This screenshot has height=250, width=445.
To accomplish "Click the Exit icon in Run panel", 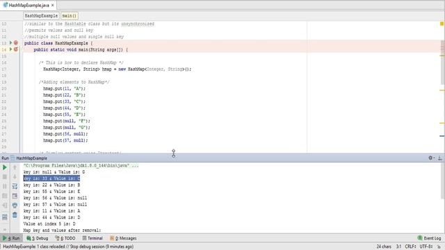I will tap(5, 206).
